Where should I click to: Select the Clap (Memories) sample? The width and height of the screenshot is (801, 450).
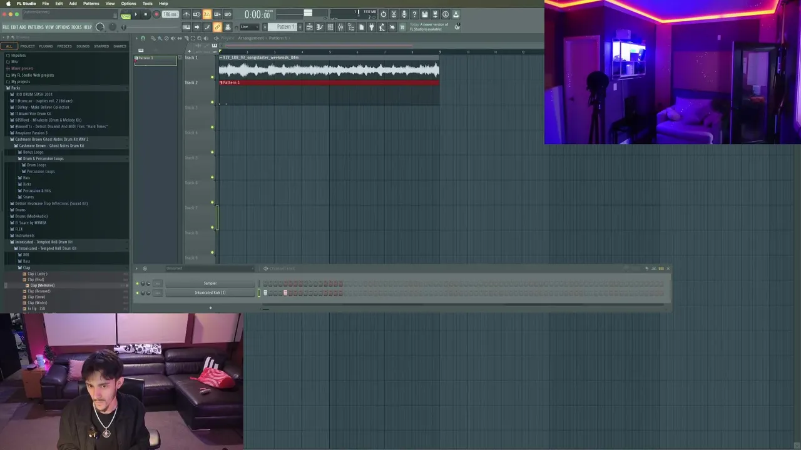tap(41, 285)
